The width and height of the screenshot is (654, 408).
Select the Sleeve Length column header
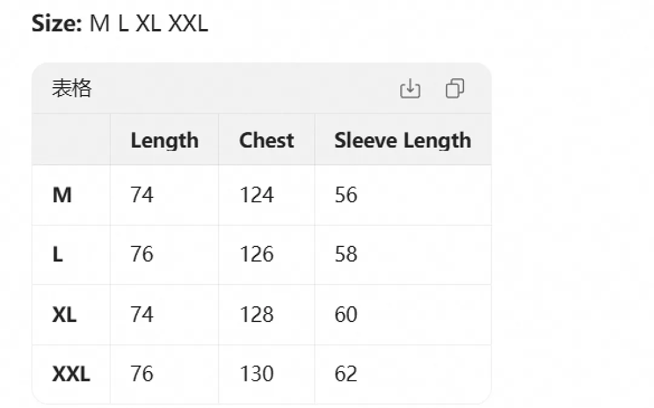[x=403, y=140]
